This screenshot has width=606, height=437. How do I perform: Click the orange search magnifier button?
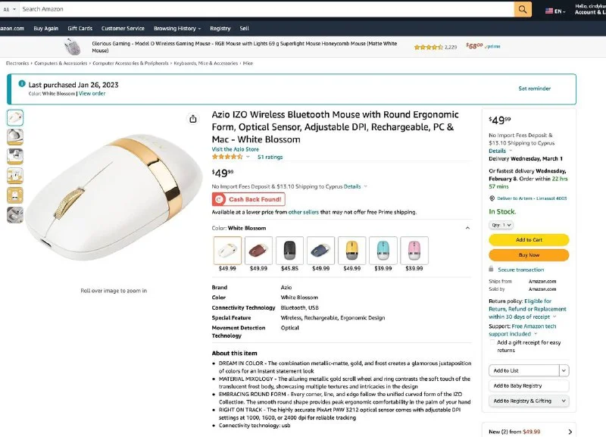[523, 9]
